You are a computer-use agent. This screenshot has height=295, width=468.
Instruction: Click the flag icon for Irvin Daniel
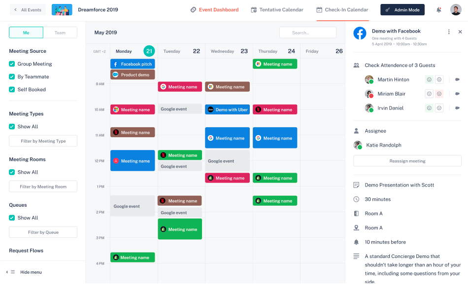(457, 108)
